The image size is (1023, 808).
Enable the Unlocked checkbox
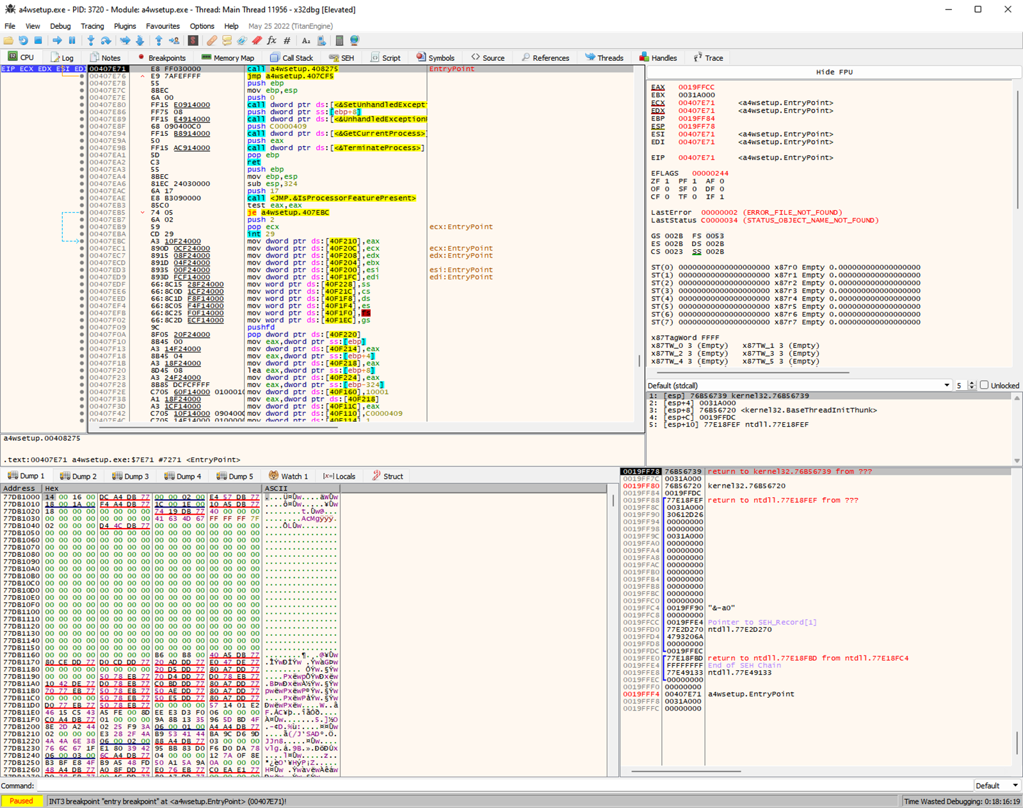coord(984,385)
